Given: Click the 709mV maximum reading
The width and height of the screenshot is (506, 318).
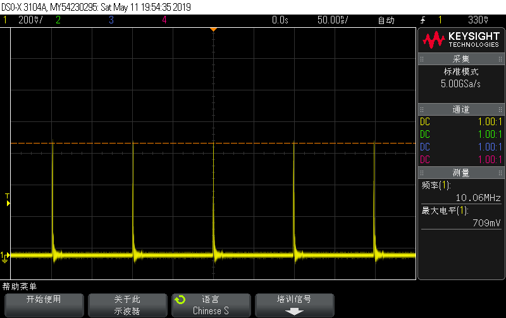Looking at the screenshot, I should click(486, 223).
